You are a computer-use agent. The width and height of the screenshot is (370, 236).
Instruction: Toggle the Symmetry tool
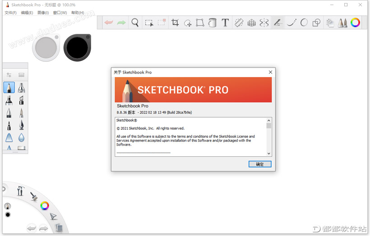coord(264,23)
